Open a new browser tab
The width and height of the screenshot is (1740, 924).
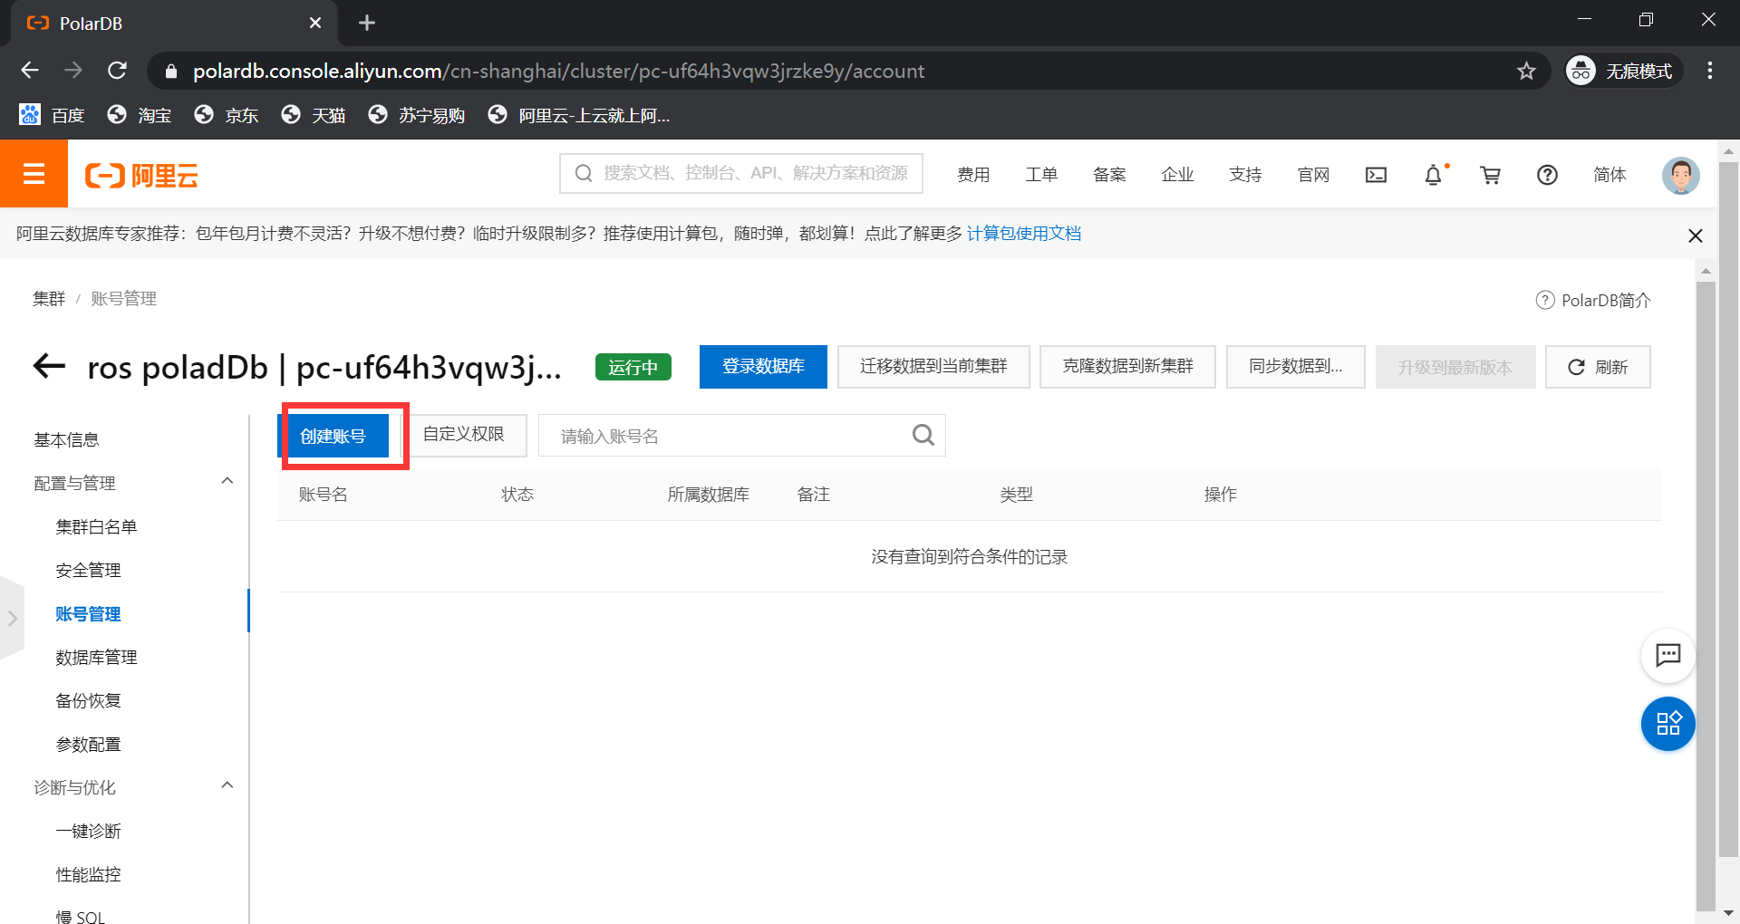366,23
